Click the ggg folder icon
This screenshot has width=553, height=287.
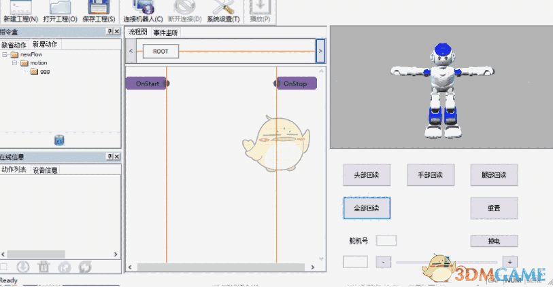pos(34,71)
